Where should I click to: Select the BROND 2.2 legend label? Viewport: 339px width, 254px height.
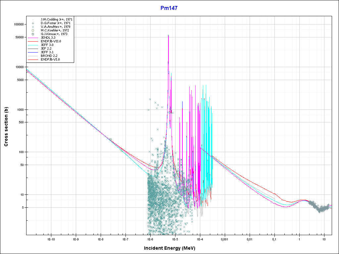pyautogui.click(x=49, y=56)
